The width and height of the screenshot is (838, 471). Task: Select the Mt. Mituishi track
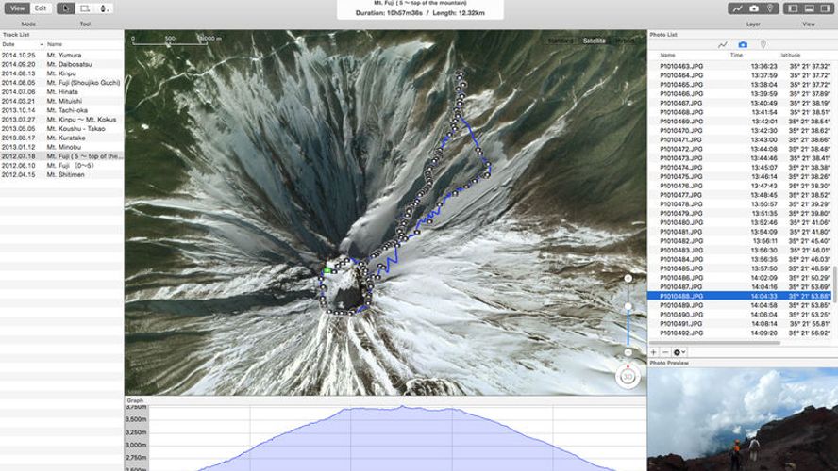click(x=62, y=101)
